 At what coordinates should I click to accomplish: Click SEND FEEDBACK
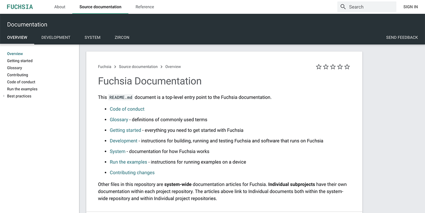(402, 38)
